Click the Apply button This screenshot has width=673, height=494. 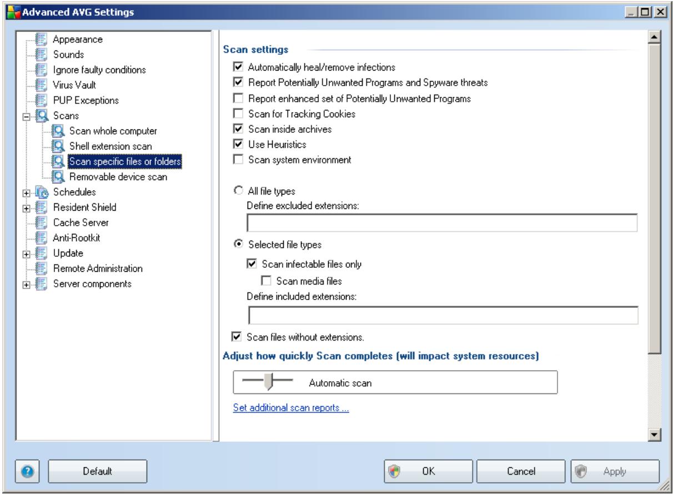coord(614,471)
